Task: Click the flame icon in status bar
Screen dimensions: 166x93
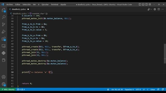Action: point(108,90)
